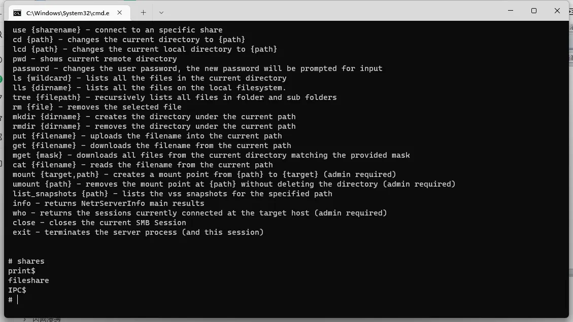
Task: Click the 'use {sharename}' help line
Action: click(x=118, y=30)
